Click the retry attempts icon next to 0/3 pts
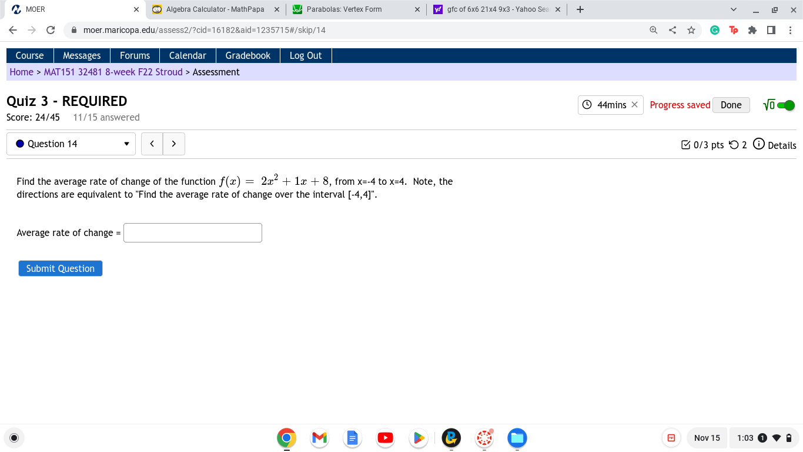The width and height of the screenshot is (803, 452). pos(734,145)
